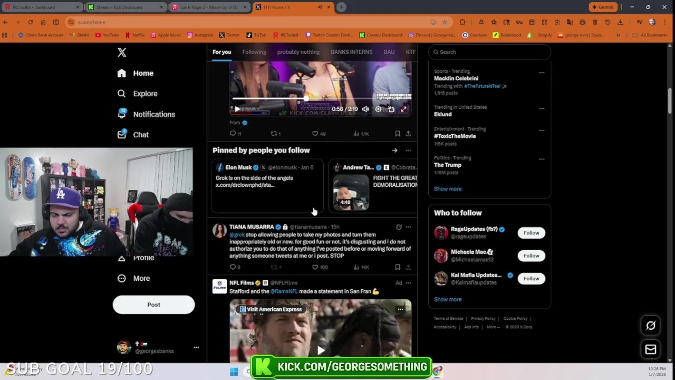Reply to the top video post
The width and height of the screenshot is (675, 380).
click(x=235, y=134)
